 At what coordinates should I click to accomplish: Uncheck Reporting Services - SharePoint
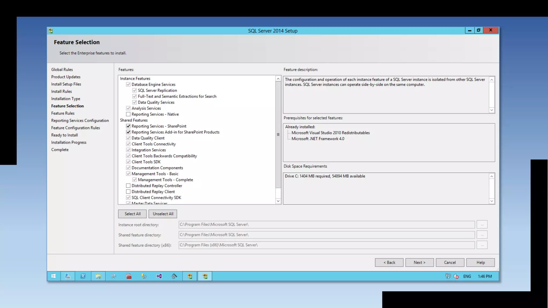(x=128, y=126)
